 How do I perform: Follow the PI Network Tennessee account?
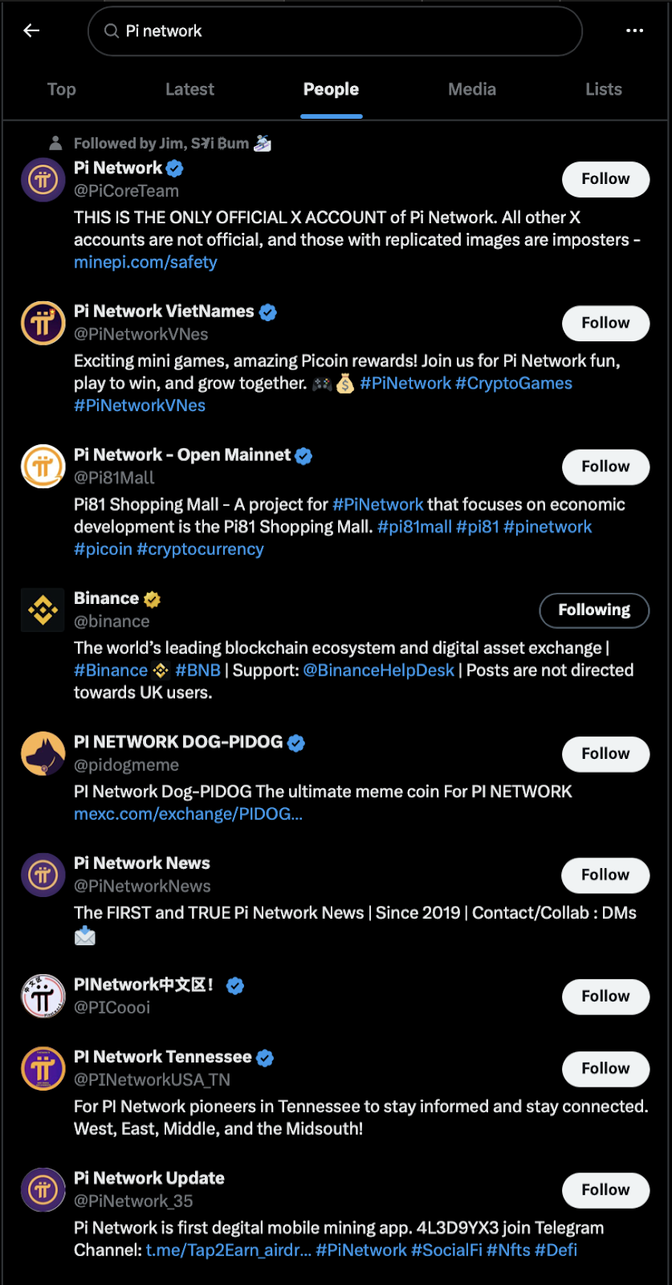pyautogui.click(x=605, y=1069)
